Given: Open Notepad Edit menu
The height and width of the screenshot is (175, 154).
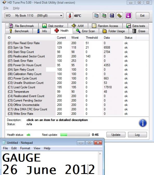Looking at the screenshot, I should (14, 148).
